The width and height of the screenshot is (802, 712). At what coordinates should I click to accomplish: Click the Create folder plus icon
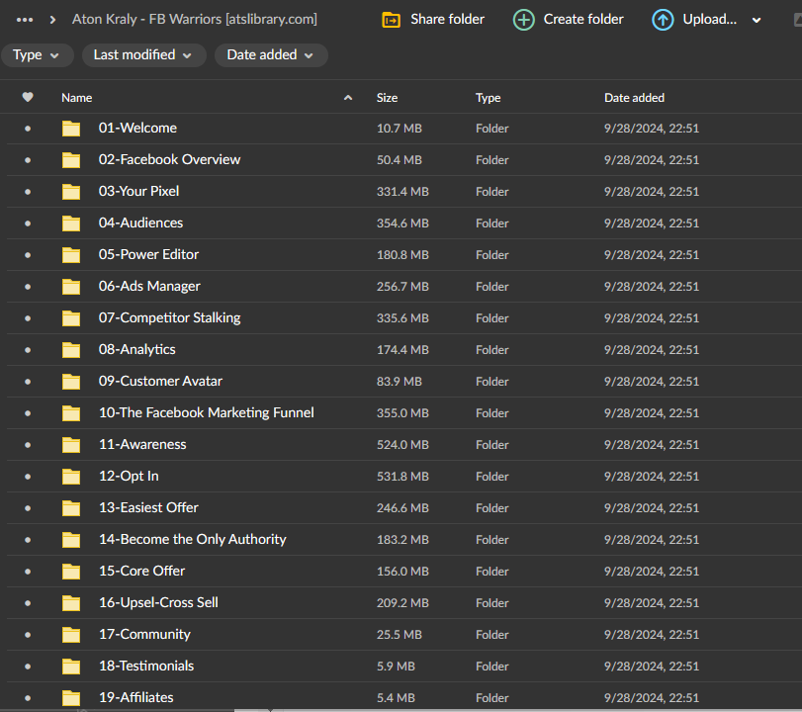(524, 20)
